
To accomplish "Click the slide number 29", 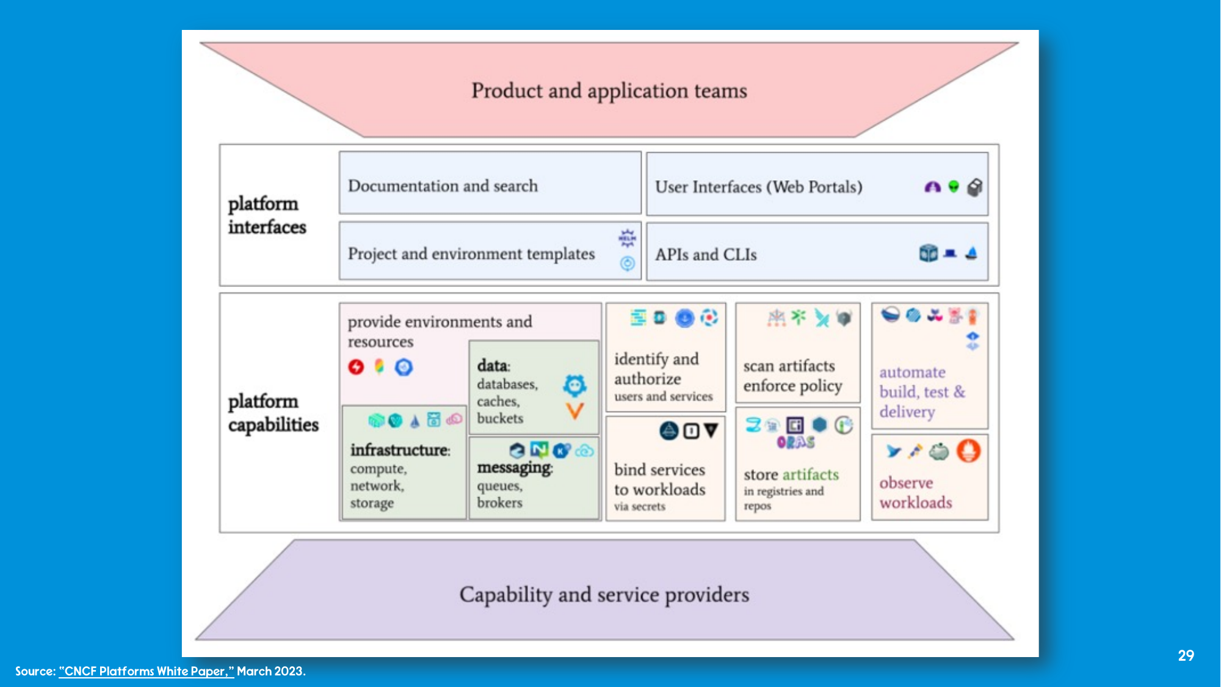I will point(1186,655).
